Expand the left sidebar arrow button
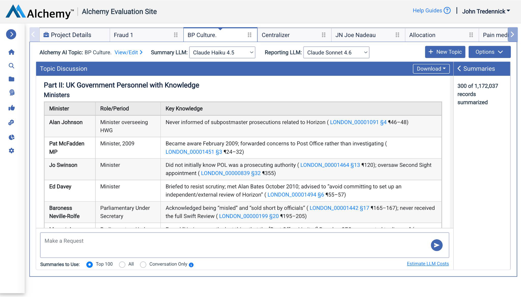Screen dimensions: 521x297 (11, 34)
